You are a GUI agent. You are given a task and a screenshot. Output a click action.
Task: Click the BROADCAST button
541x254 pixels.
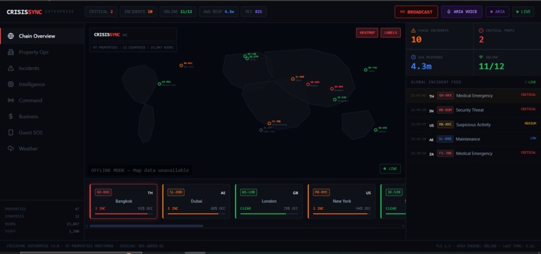point(416,11)
